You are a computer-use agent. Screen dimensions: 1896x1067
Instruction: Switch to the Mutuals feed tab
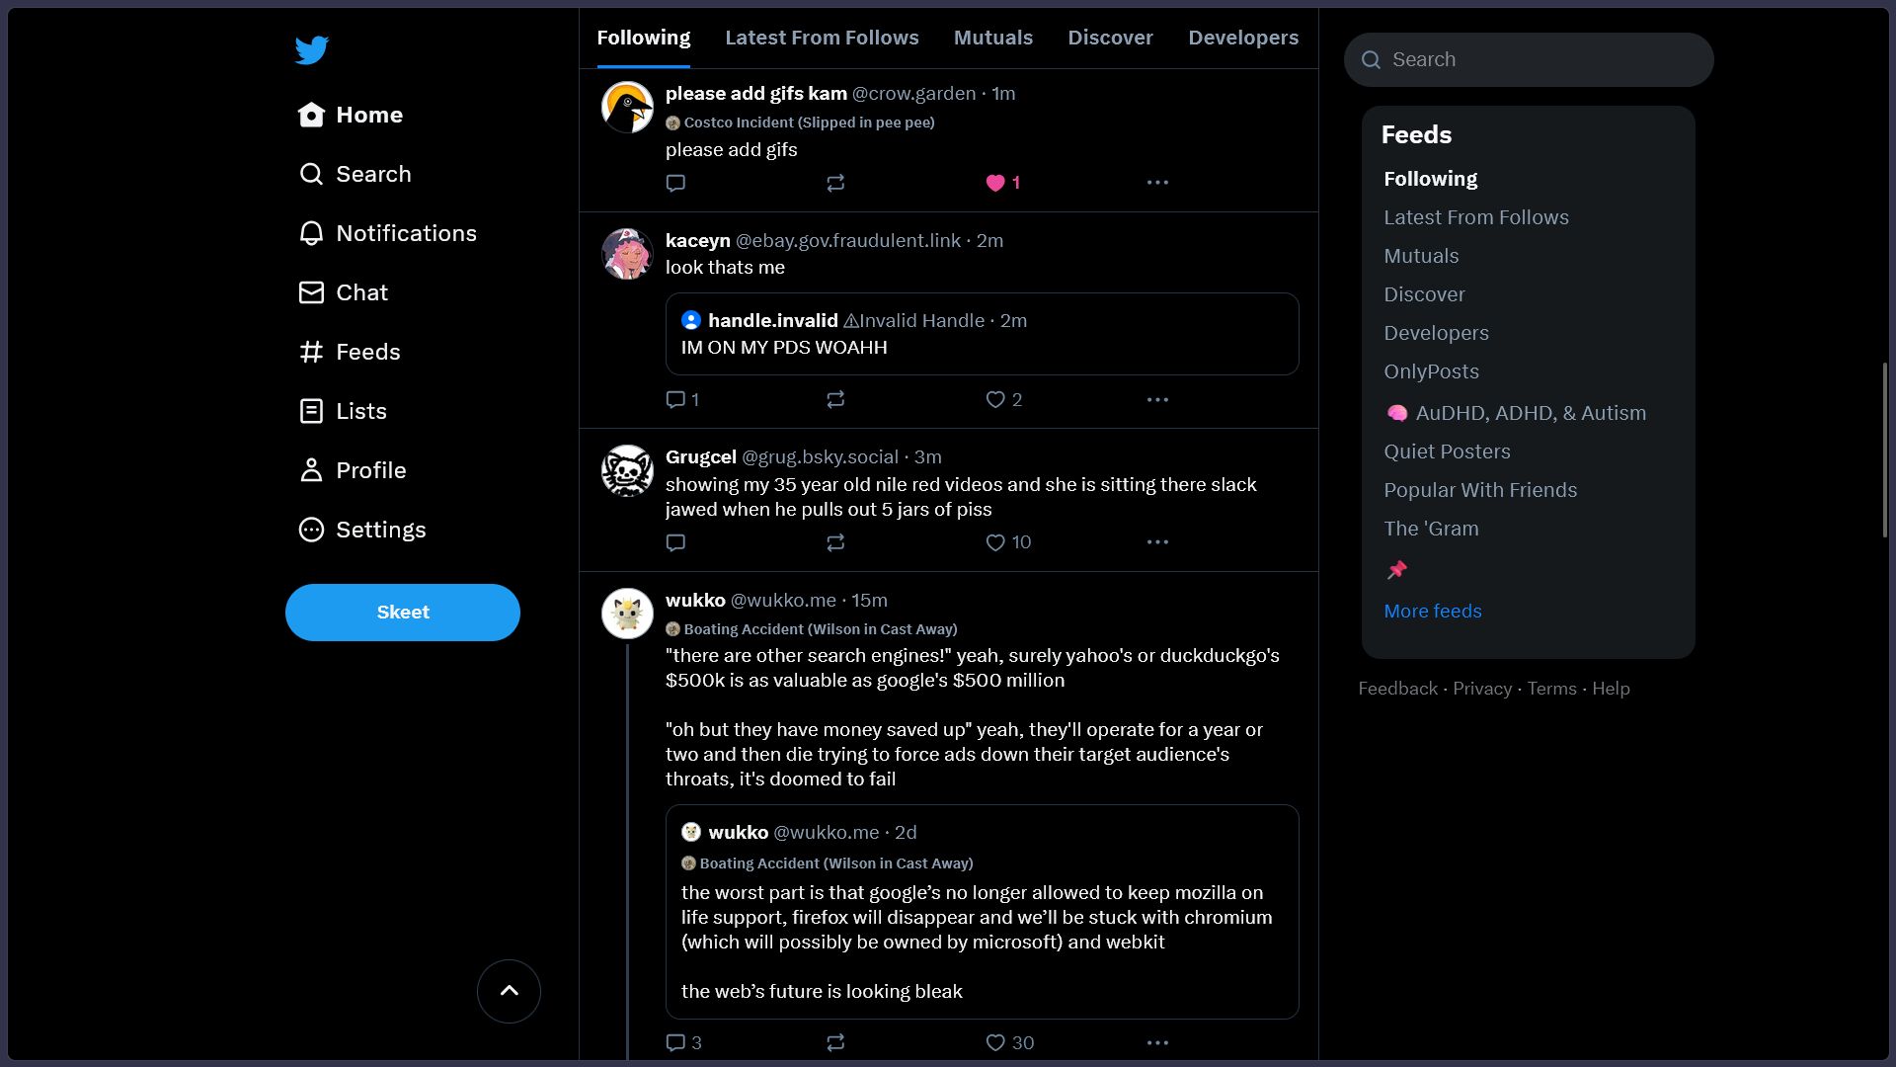coord(992,37)
